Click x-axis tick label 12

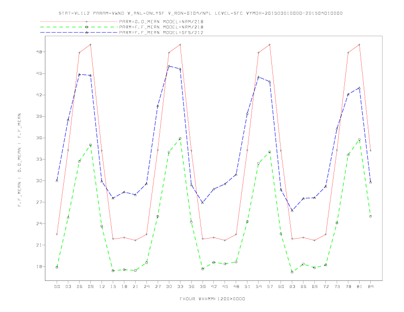[102, 287]
